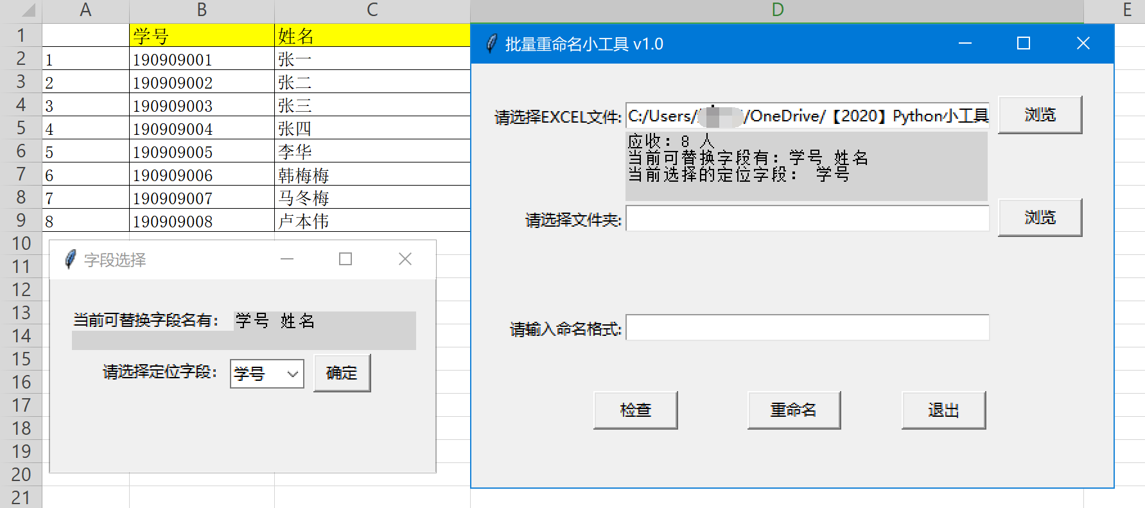Viewport: 1145px width, 508px height.
Task: Select spreadsheet row header 15
Action: 21,359
